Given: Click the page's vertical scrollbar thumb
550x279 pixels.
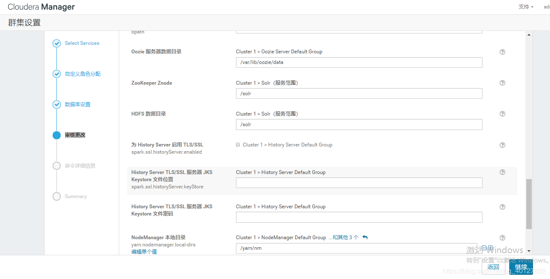Looking at the screenshot, I should point(528,203).
